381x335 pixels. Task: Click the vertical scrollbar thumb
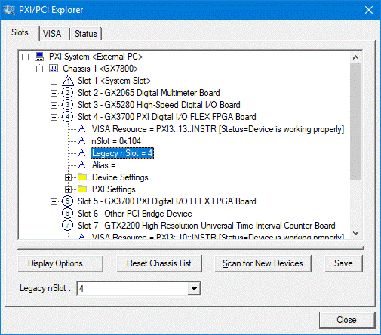[355, 121]
